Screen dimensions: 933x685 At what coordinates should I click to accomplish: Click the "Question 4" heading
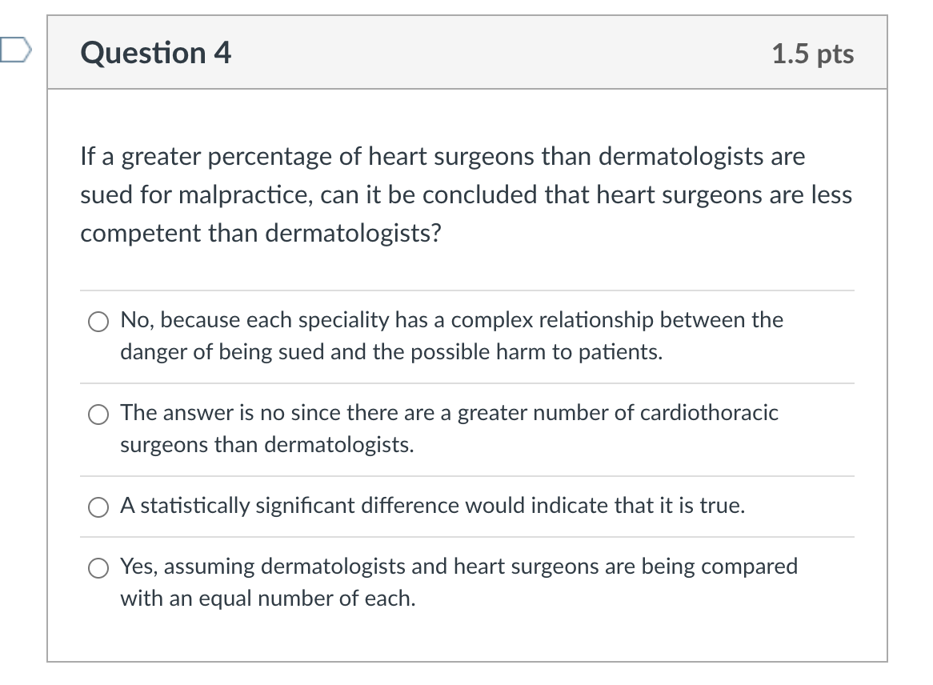(x=156, y=53)
